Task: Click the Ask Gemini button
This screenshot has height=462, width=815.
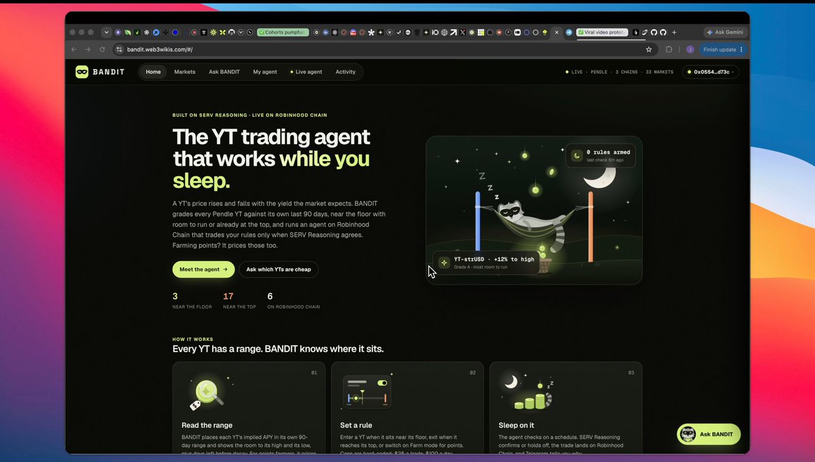Action: pyautogui.click(x=725, y=32)
